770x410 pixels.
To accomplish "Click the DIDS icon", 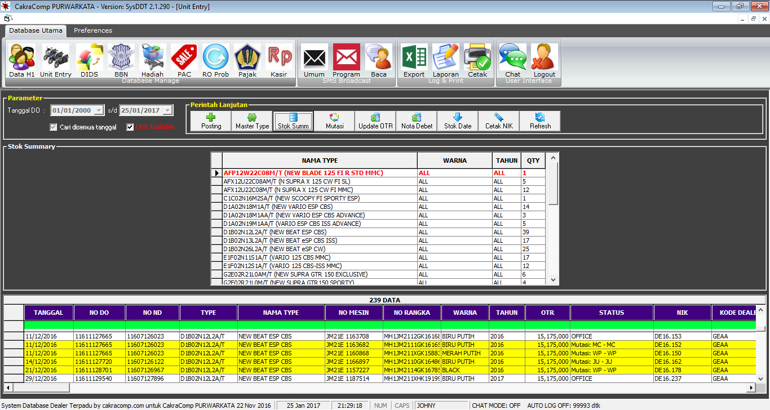I will pyautogui.click(x=89, y=60).
